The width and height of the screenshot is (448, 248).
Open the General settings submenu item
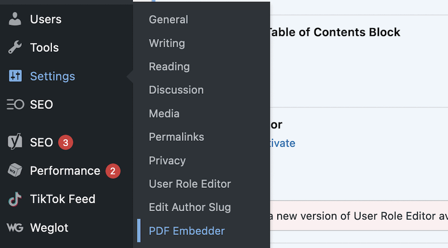pyautogui.click(x=168, y=20)
